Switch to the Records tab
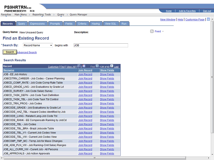Viewport: 214px width, 160px height. pos(8,24)
